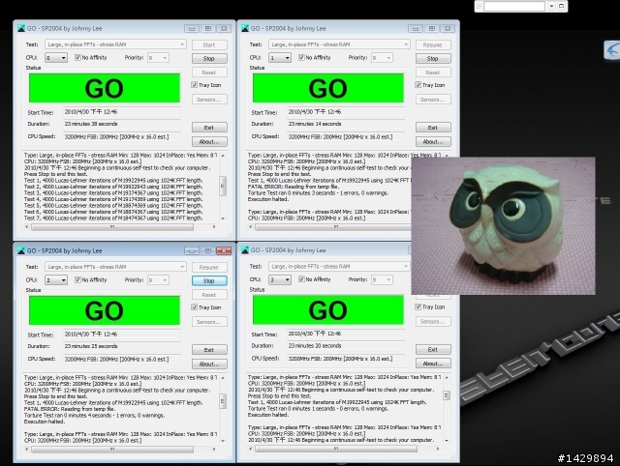Click the text box on the top-right widget

[514, 6]
